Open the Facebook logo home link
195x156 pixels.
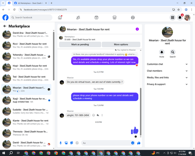pyautogui.click(x=5, y=18)
